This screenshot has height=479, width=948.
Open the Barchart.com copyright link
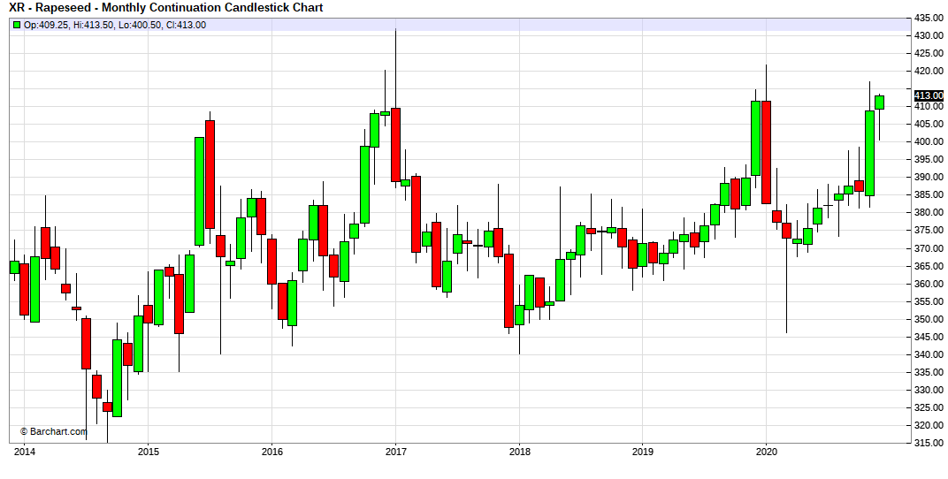click(54, 431)
